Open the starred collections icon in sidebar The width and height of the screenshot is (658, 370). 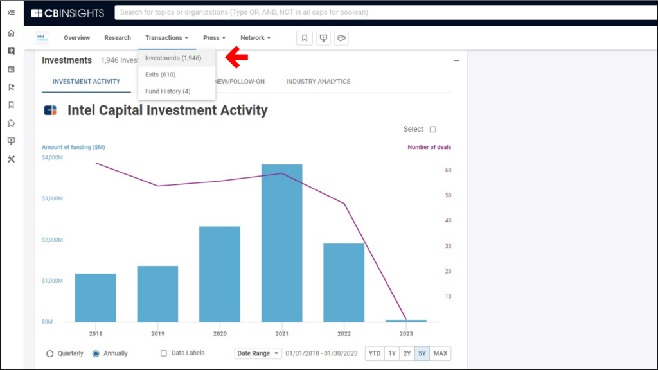pyautogui.click(x=12, y=87)
